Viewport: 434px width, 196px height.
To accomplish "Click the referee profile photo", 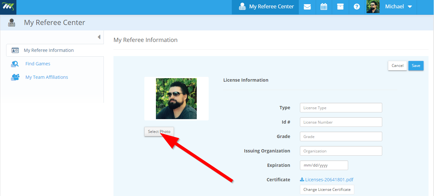I will point(176,99).
